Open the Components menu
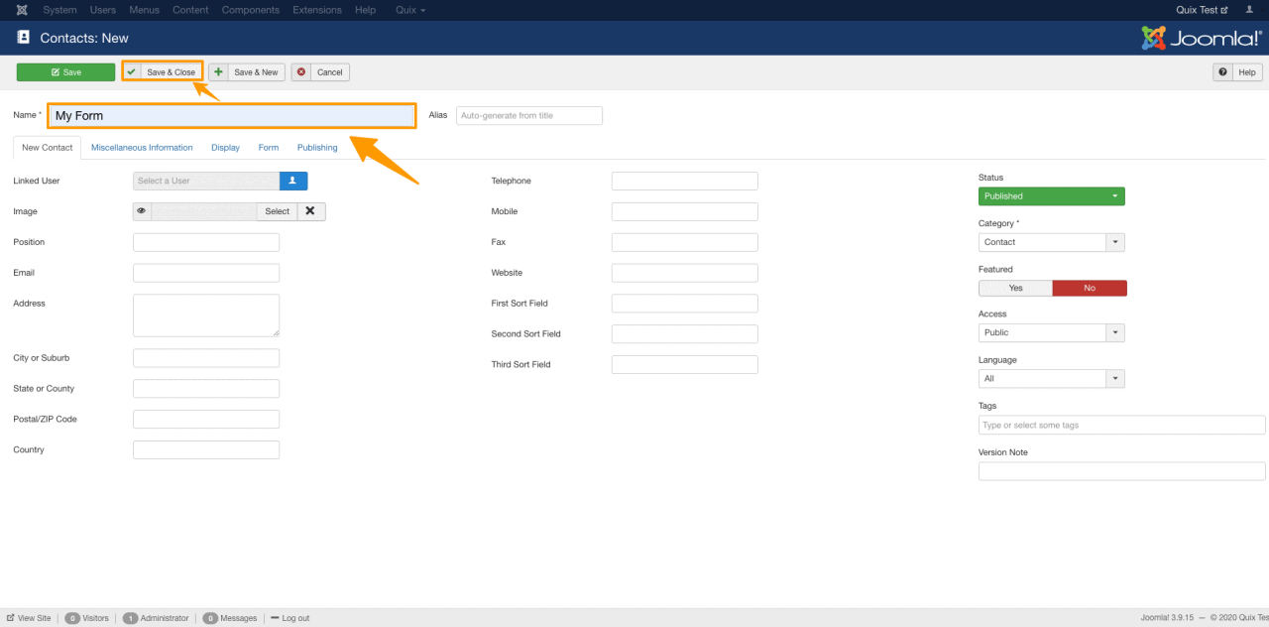Viewport: 1269px width, 627px height. [250, 10]
